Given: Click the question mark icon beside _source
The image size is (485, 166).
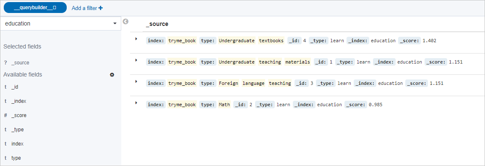Looking at the screenshot, I should pyautogui.click(x=5, y=63).
